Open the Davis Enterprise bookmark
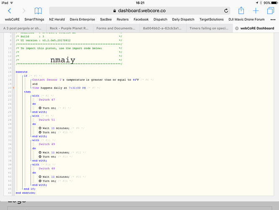The height and width of the screenshot is (210, 279). tap(82, 19)
